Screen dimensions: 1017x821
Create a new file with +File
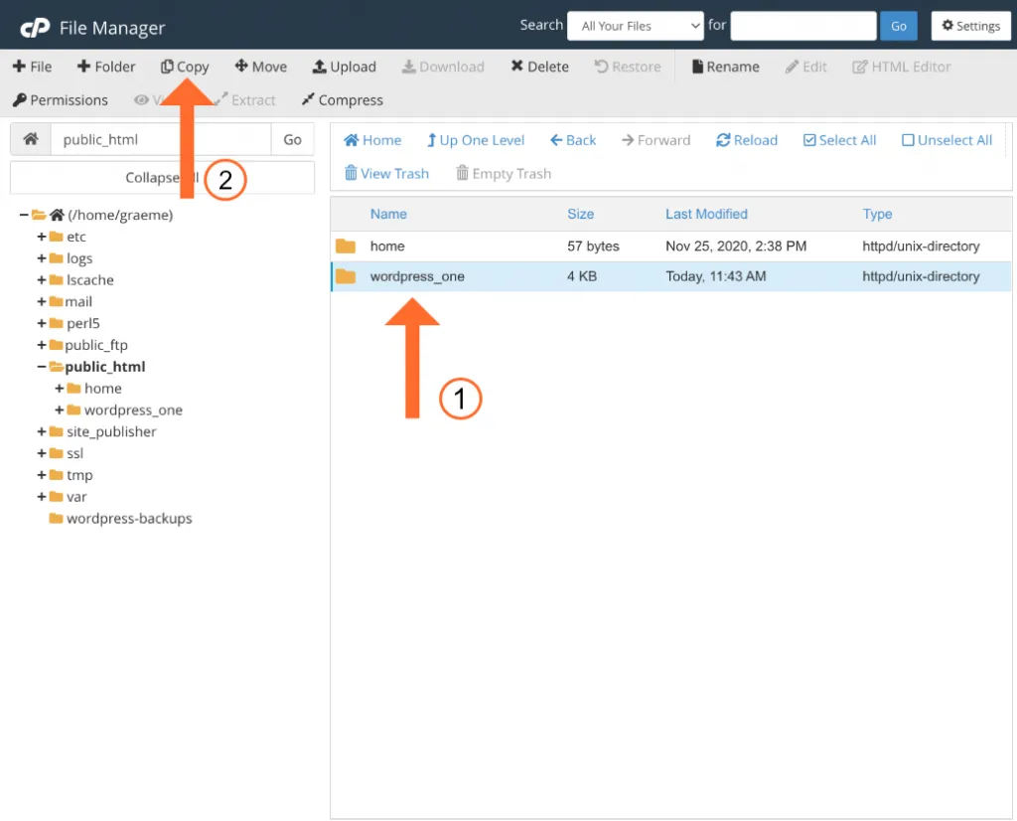[32, 67]
